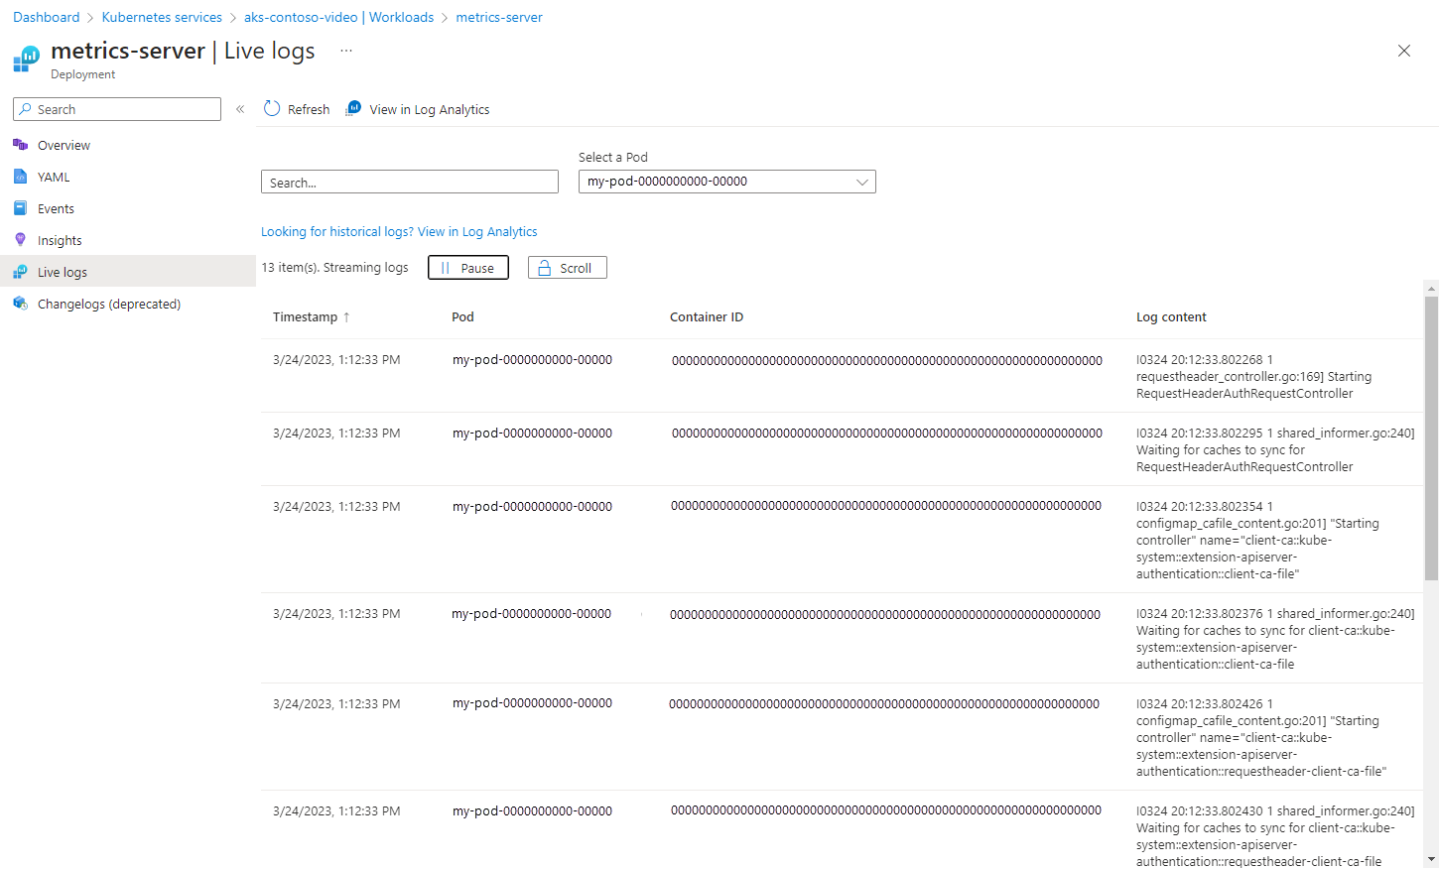Screen dimensions: 1439x869
Task: Click the lock icon on Scroll button
Action: click(x=544, y=268)
